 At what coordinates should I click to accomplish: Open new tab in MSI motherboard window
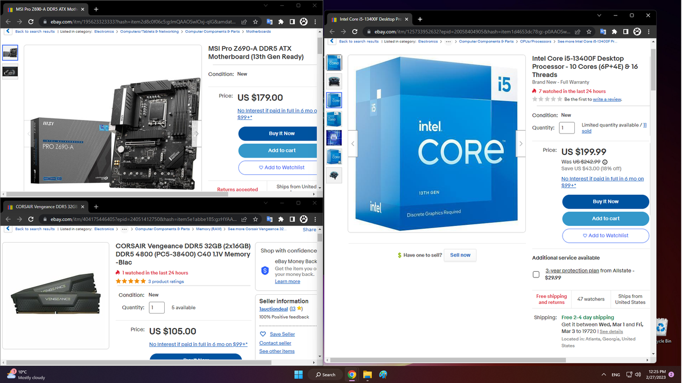96,9
